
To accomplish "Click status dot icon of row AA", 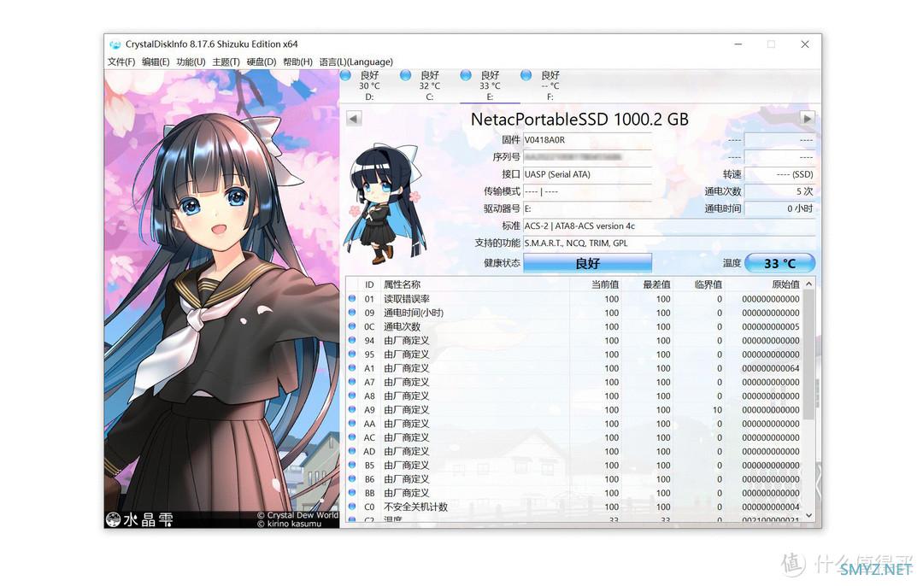I will pos(352,423).
